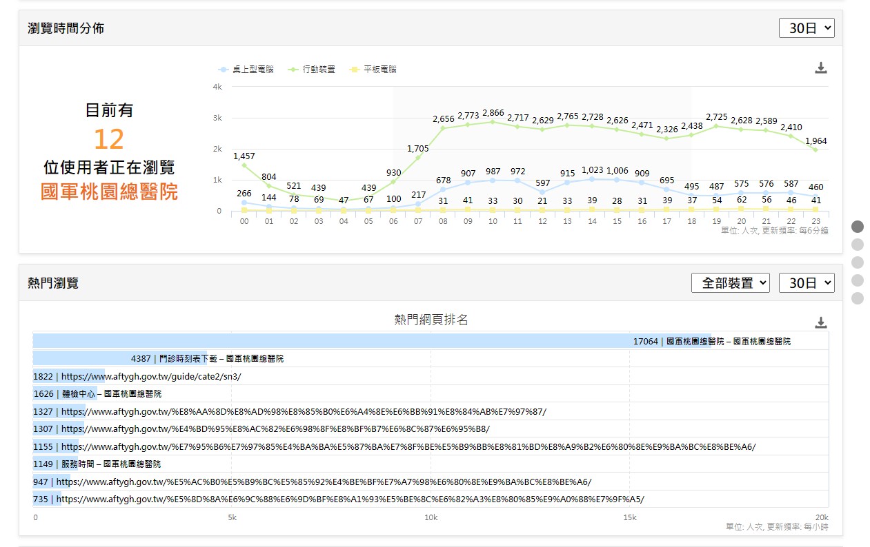Screen dimensions: 870x547
Task: Click hour 12 on the time axis
Action: 542,221
